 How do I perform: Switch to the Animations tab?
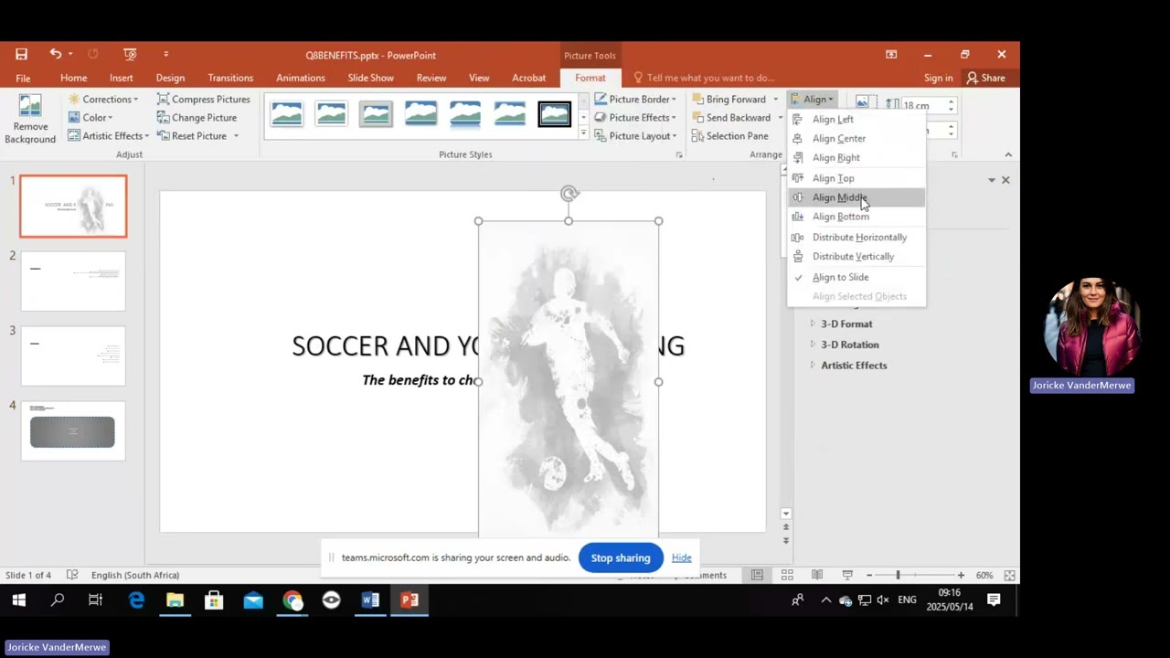[x=301, y=78]
